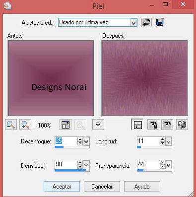Click the Piel dialog title bar icon
Image resolution: width=196 pixels, height=197 pixels.
[x=7, y=6]
